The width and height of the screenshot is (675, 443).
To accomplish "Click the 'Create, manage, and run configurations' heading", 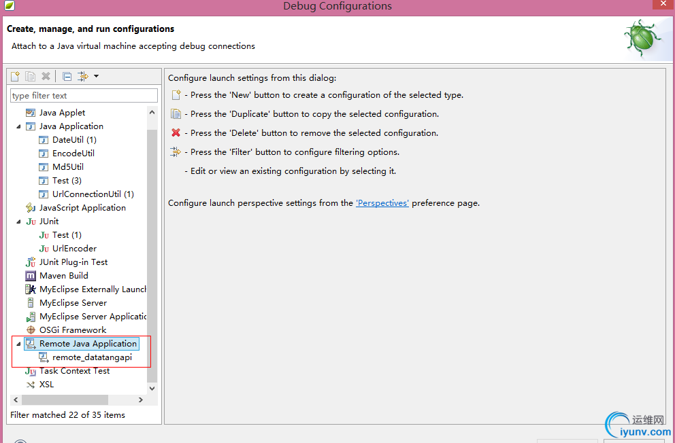I will [90, 29].
